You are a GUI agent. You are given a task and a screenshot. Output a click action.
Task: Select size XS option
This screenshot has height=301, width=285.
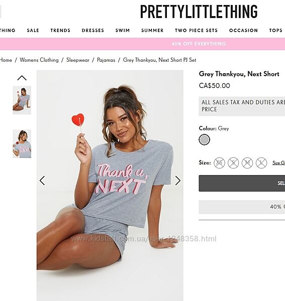[x=219, y=163]
